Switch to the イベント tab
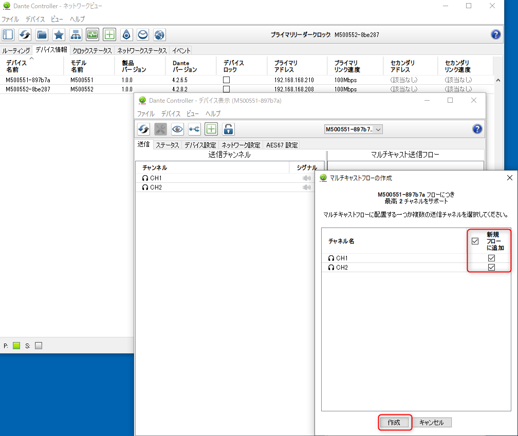This screenshot has width=518, height=436. pos(181,50)
